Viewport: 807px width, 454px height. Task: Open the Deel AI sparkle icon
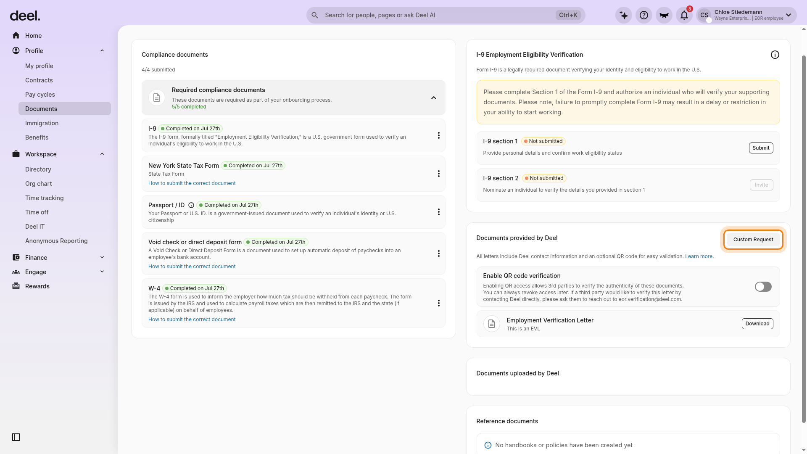[x=624, y=15]
